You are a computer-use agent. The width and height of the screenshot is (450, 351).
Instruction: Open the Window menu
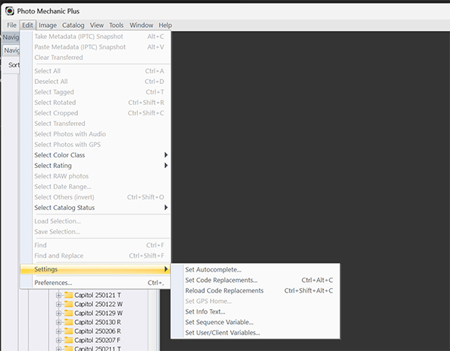point(141,25)
